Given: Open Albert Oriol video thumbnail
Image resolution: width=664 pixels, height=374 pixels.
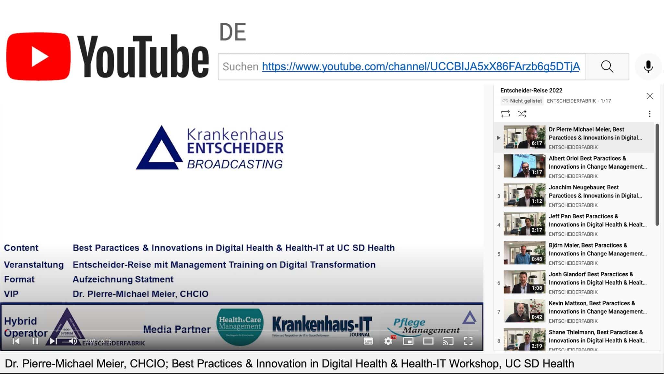Looking at the screenshot, I should [524, 166].
